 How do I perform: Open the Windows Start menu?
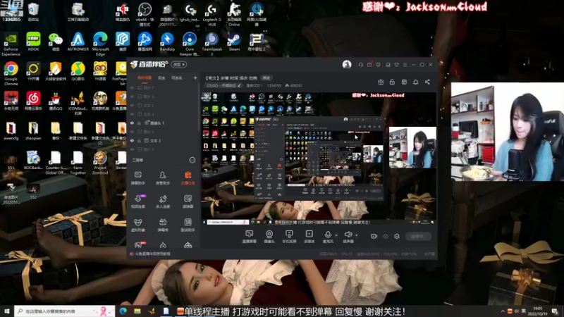click(7, 311)
